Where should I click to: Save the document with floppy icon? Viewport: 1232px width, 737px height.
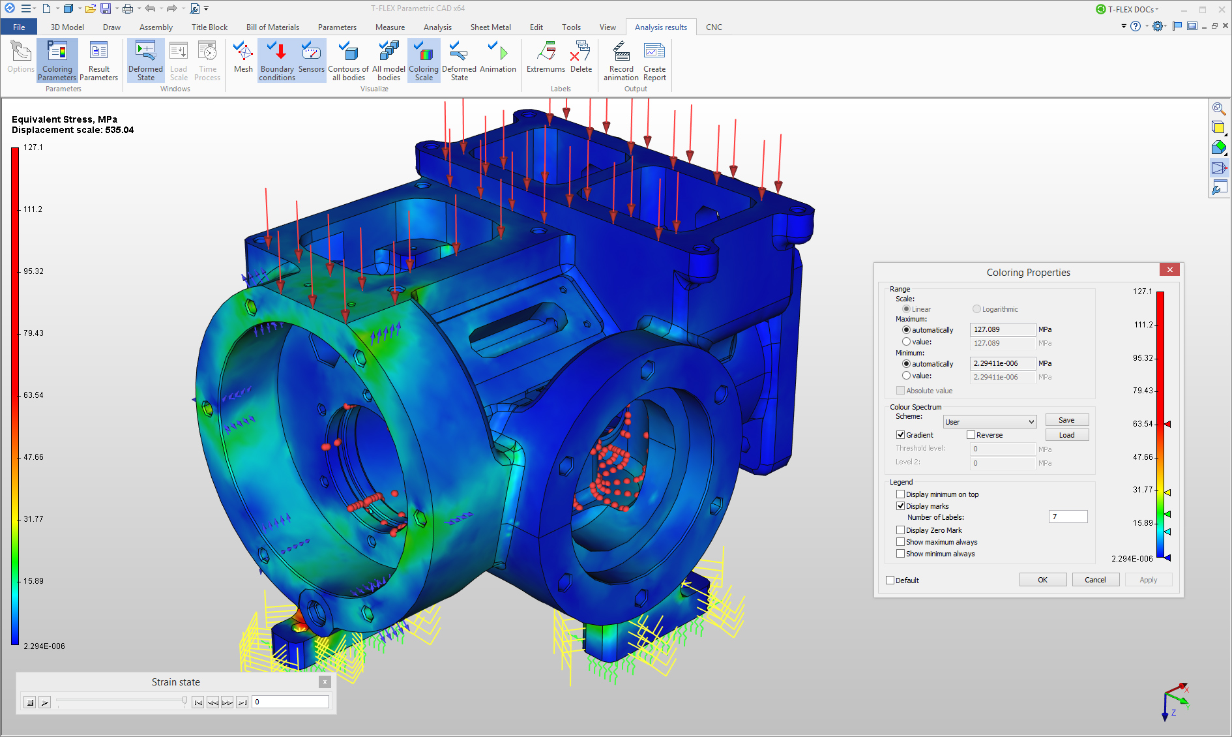106,8
